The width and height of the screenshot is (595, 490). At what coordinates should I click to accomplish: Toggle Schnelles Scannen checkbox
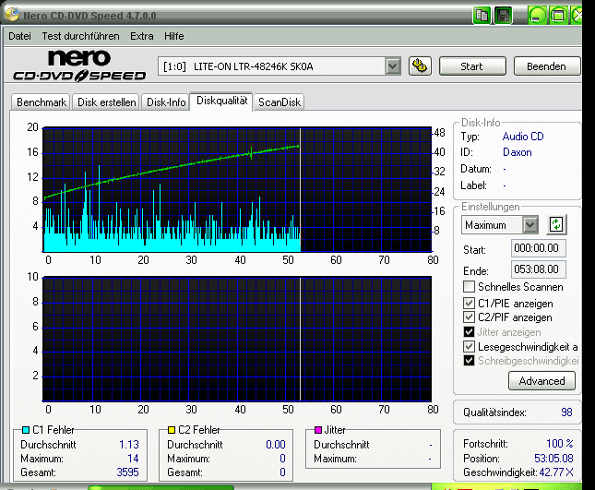click(469, 287)
